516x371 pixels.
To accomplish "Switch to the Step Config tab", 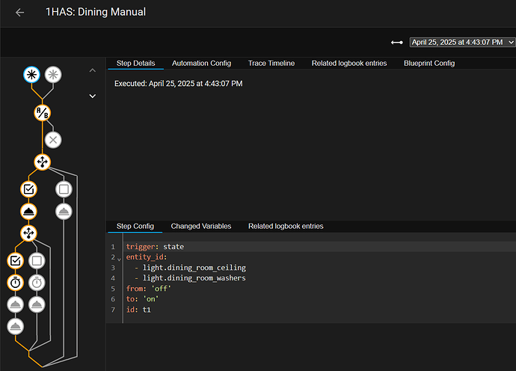I will point(135,226).
